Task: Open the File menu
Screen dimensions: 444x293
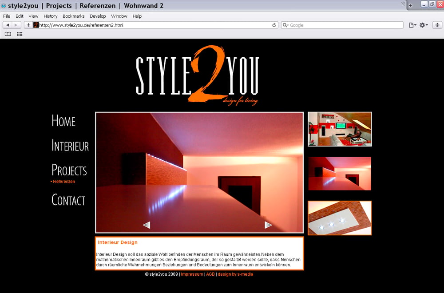Action: (x=7, y=16)
